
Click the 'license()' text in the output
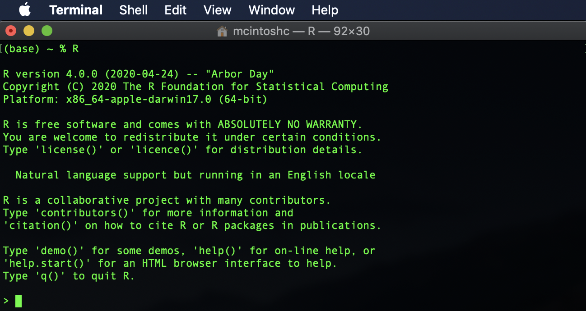coord(69,150)
